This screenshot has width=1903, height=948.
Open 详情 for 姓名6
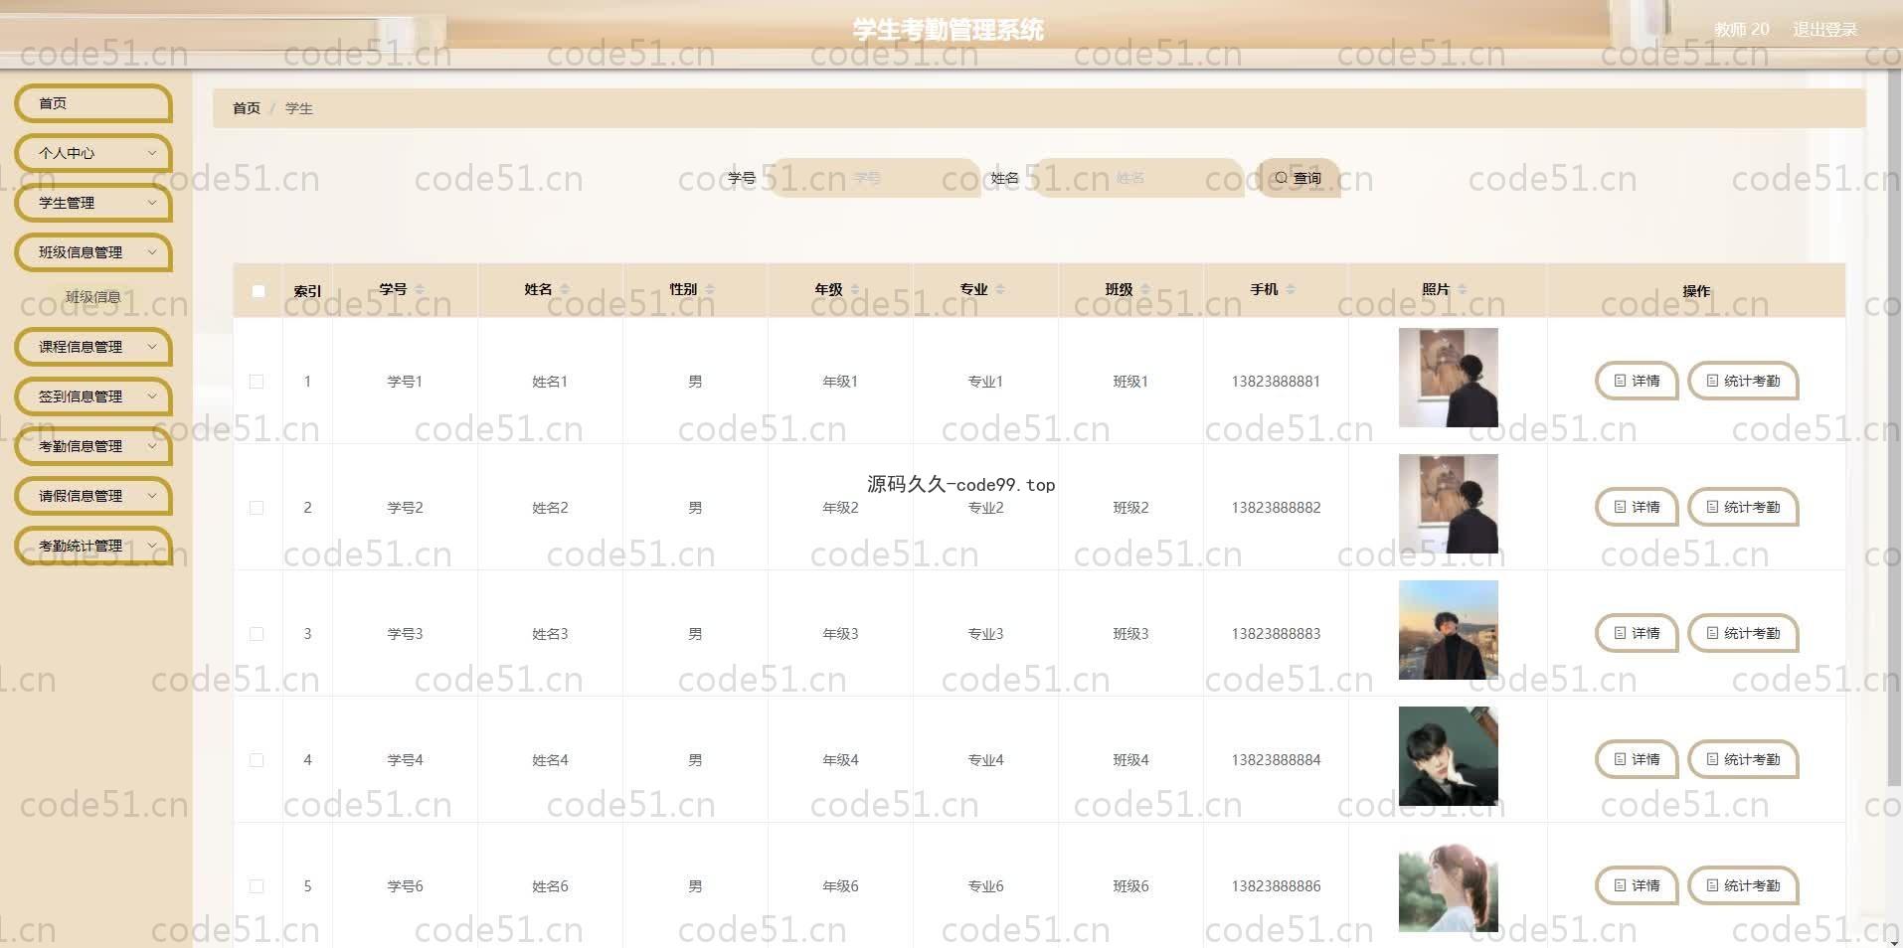1637,885
